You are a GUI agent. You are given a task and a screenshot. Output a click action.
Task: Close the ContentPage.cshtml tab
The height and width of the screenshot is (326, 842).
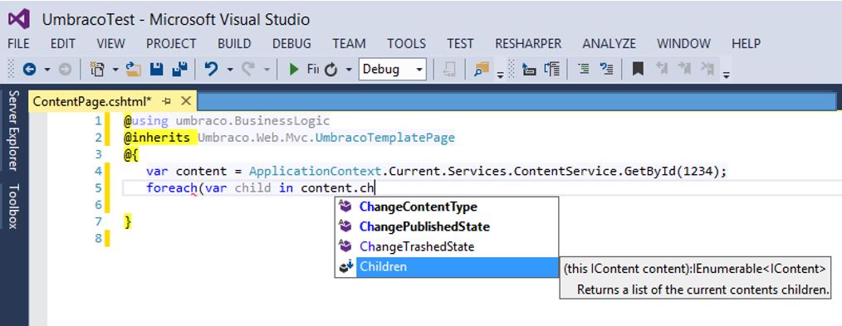tap(186, 101)
